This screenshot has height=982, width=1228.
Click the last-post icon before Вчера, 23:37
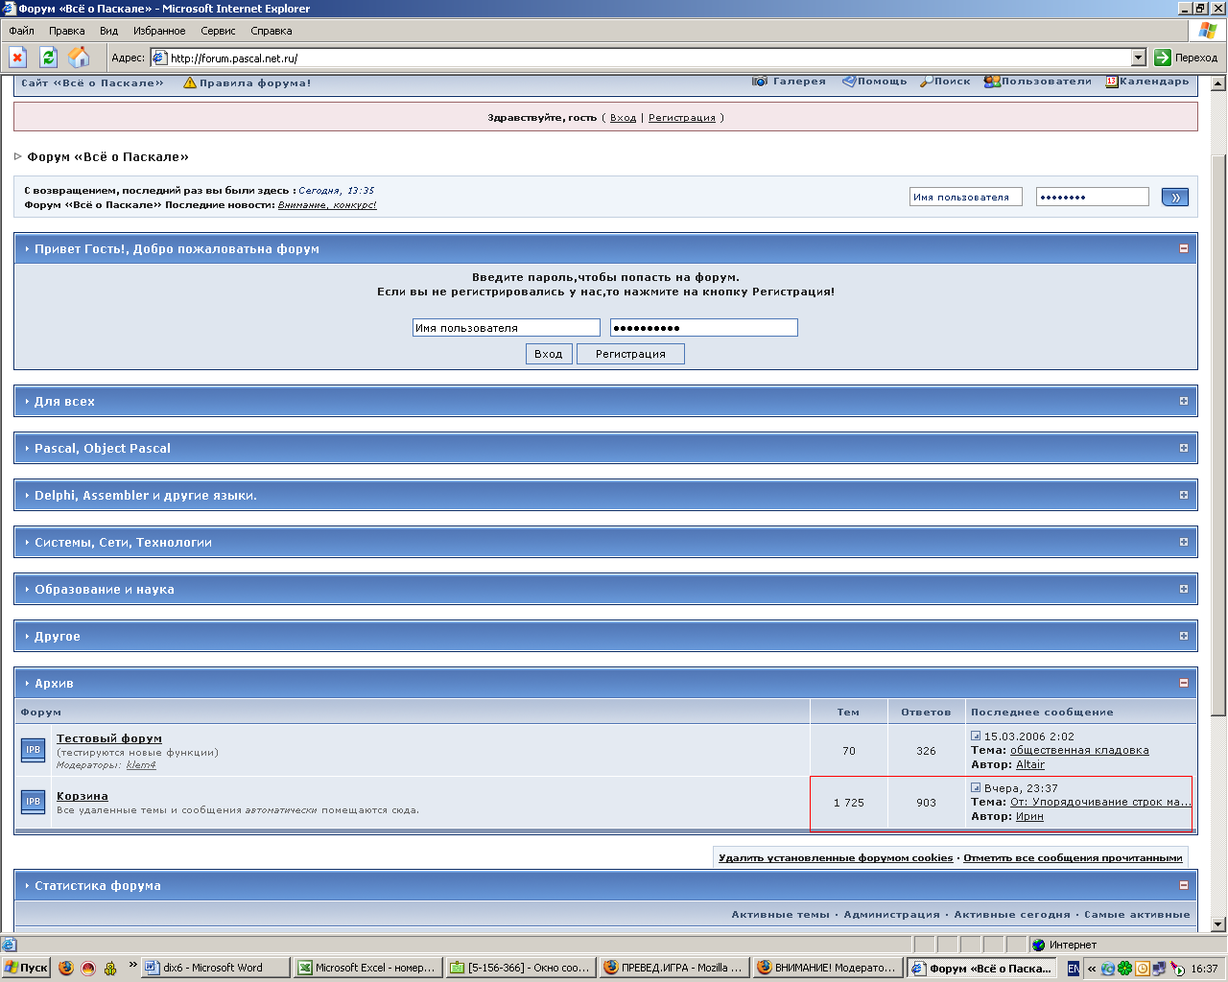click(976, 788)
